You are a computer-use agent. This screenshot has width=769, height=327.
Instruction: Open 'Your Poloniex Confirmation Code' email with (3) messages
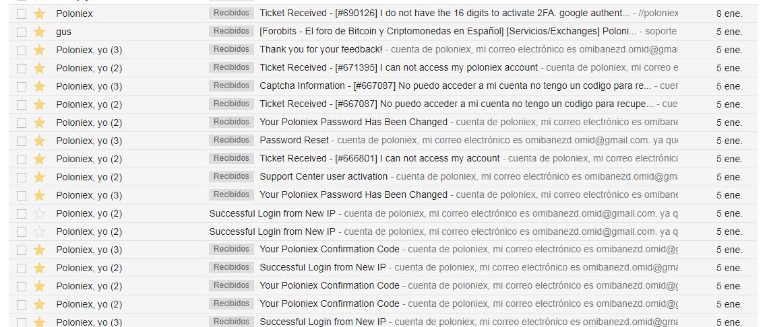330,249
